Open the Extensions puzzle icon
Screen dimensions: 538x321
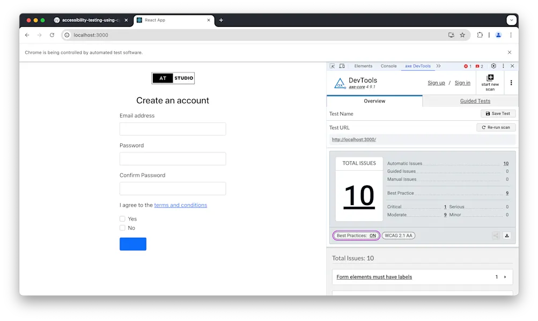[x=480, y=35]
